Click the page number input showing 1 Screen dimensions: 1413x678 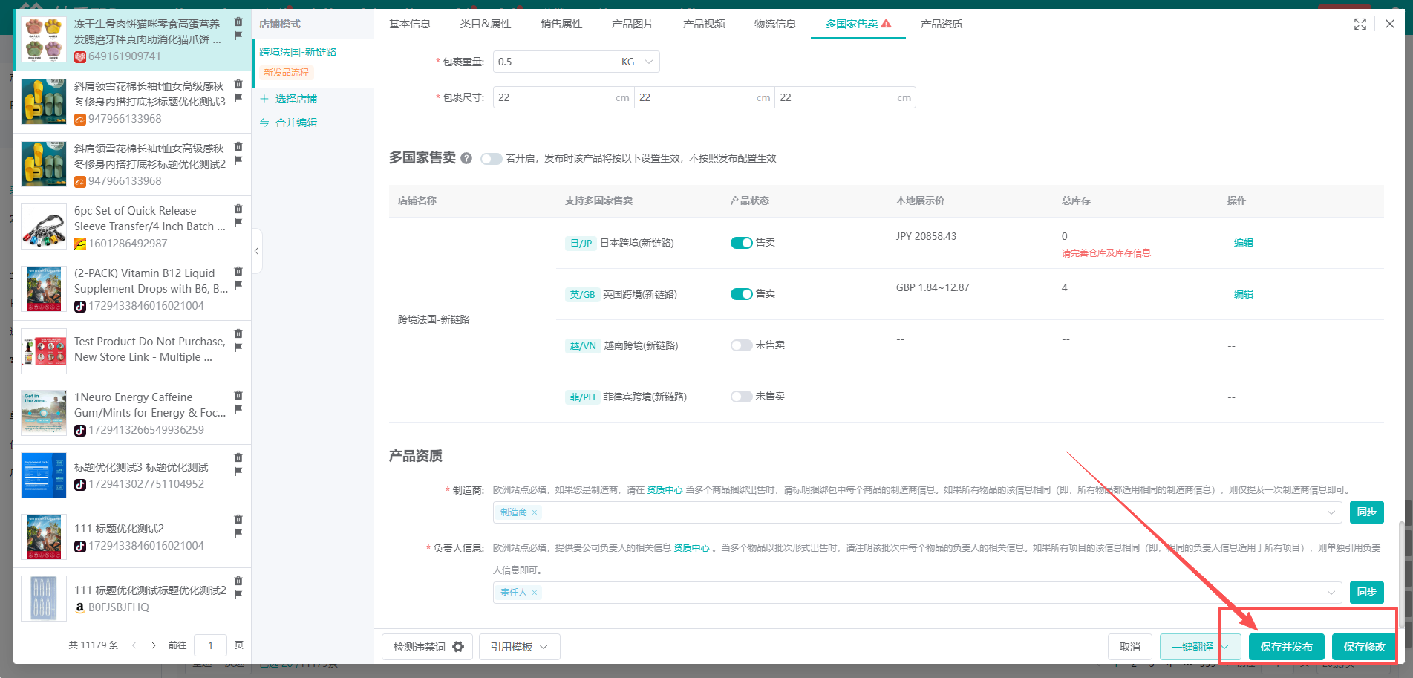pos(210,645)
